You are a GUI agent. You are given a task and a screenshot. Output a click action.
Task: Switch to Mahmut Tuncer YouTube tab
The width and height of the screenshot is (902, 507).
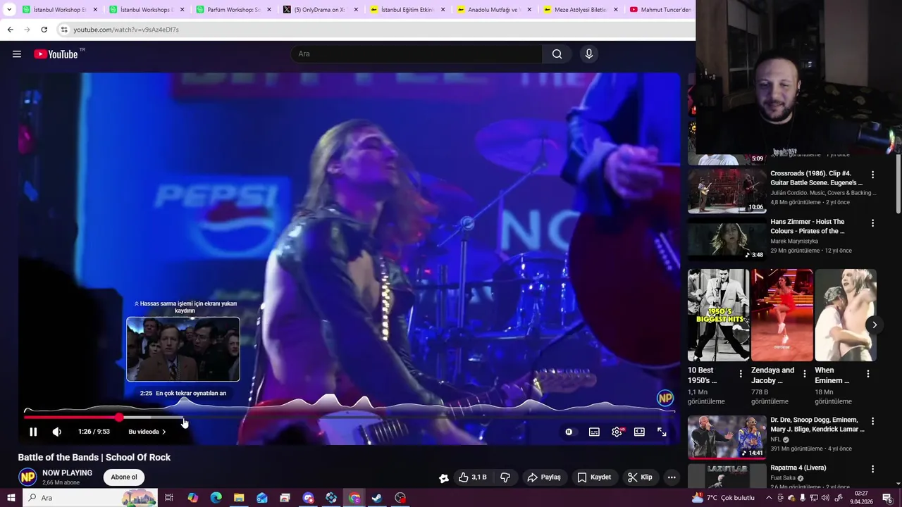pos(661,10)
